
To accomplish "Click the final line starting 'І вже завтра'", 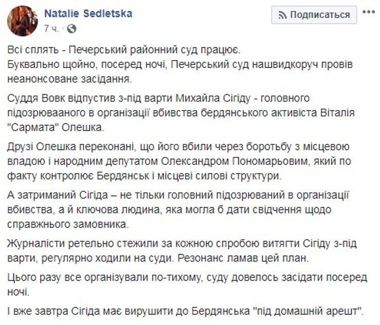I will (x=186, y=311).
